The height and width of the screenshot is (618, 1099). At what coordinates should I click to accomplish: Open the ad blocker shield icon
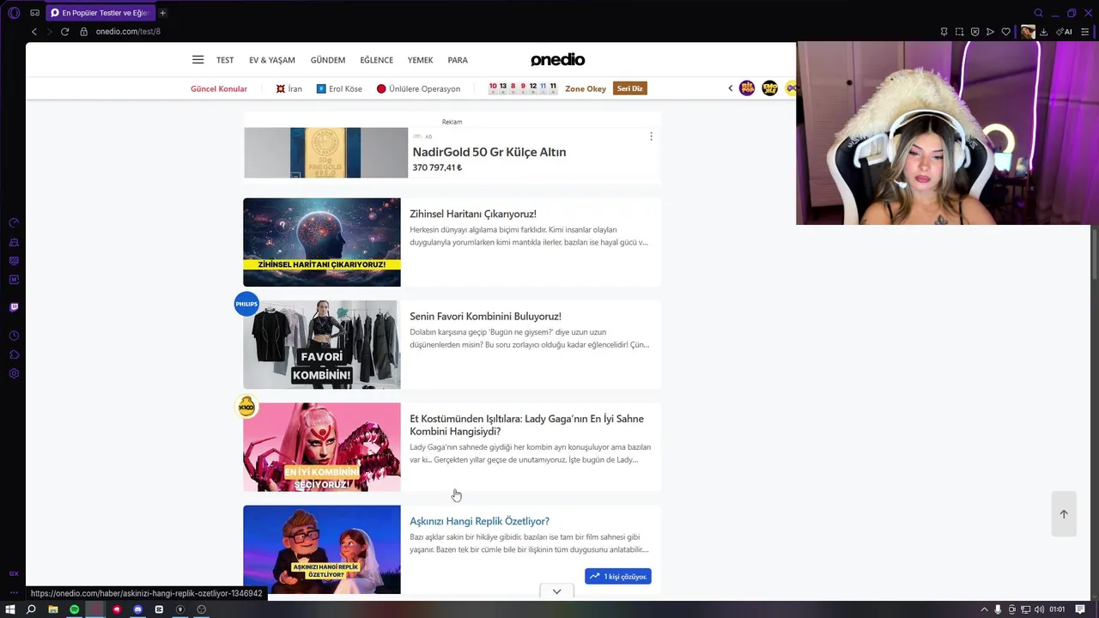[x=975, y=32]
